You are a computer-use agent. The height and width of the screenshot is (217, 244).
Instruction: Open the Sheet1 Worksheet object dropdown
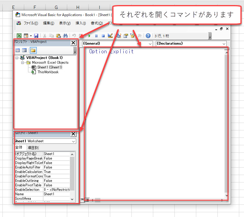click(x=73, y=141)
